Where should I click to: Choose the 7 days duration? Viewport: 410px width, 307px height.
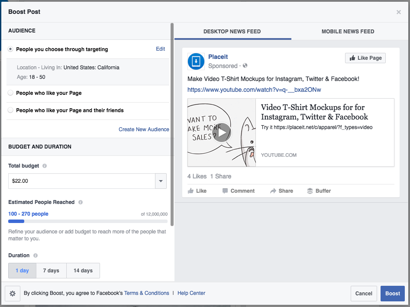[51, 271]
